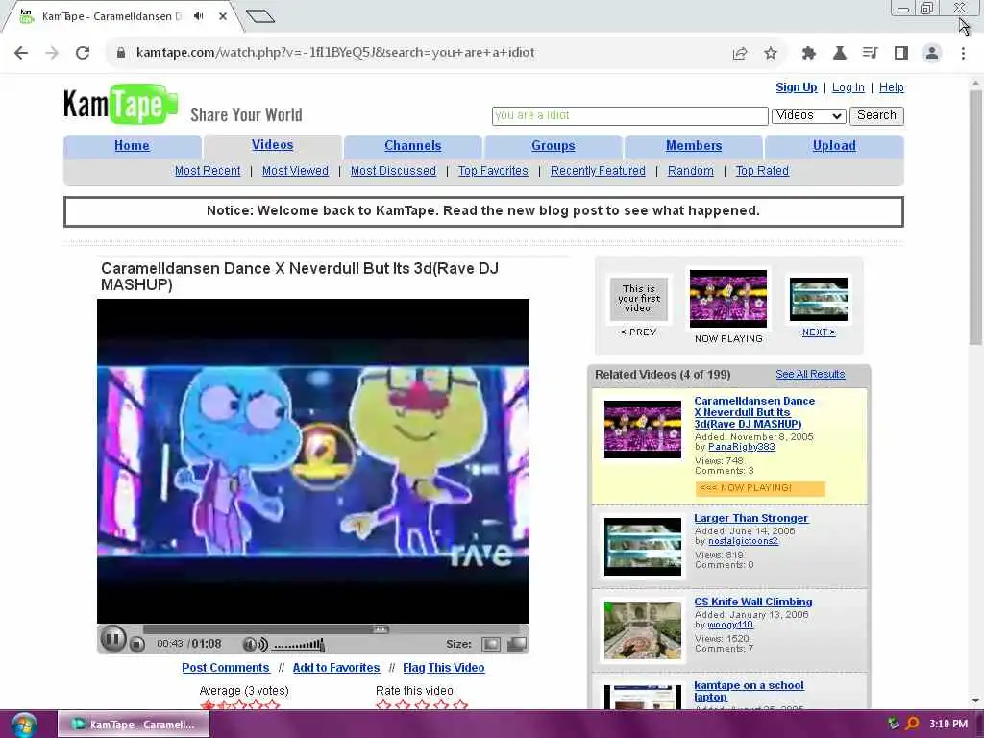Adjust the player volume bars
Viewport: 984px width, 738px height.
tap(299, 645)
